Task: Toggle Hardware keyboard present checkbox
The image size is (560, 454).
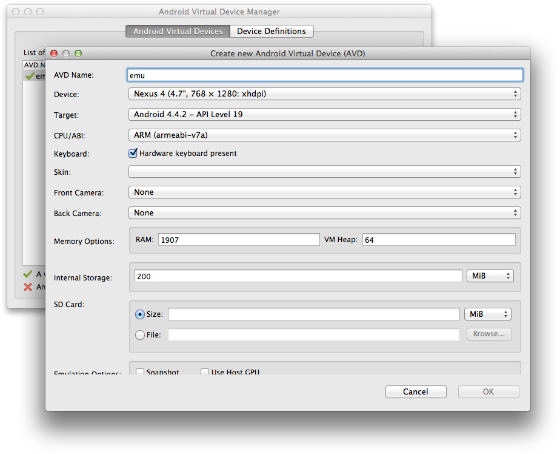Action: coord(133,154)
